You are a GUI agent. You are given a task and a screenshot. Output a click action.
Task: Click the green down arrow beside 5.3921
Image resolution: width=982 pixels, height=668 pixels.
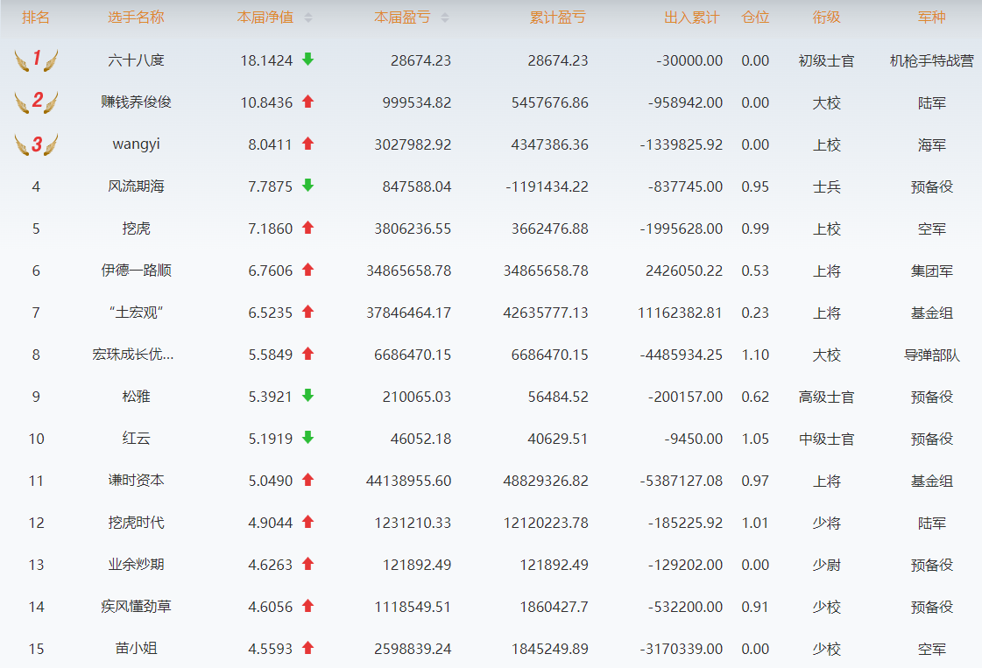tap(307, 396)
